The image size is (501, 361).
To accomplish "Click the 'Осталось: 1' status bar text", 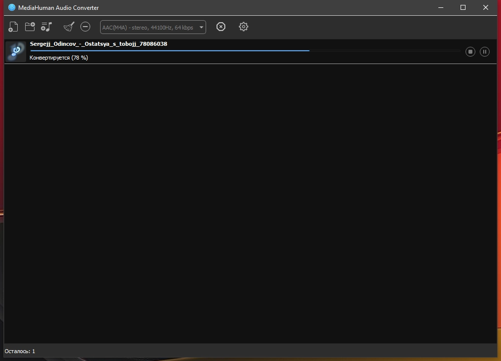I will tap(20, 352).
